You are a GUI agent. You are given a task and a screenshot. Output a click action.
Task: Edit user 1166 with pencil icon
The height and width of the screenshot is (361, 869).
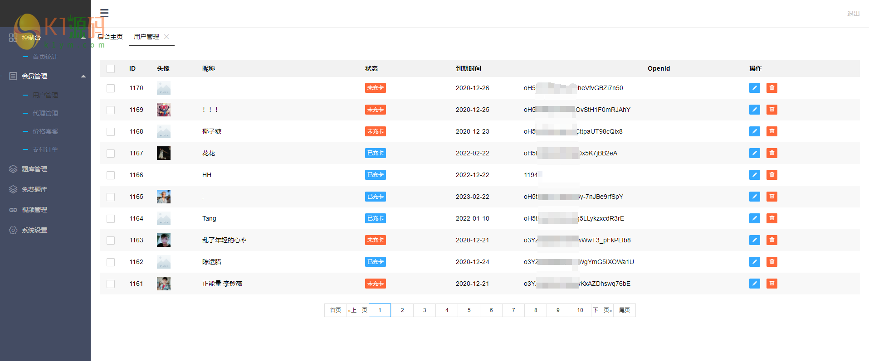coord(754,175)
